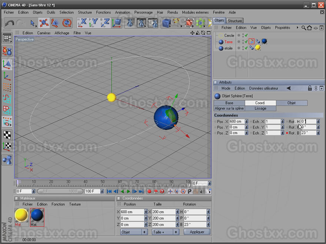The image size is (326, 244).
Task: Toggle etoile green enable checkmark
Action: pos(246,48)
